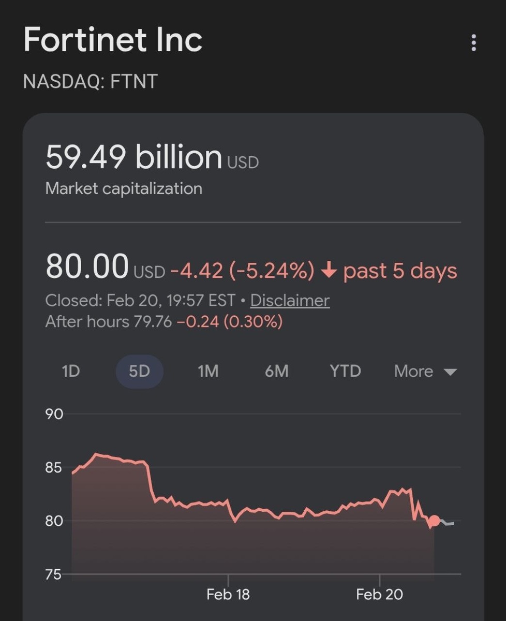
Task: Click the After hours 79.76 price text
Action: (109, 322)
